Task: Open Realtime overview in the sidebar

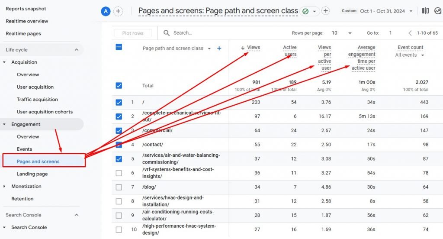Action: [x=27, y=21]
